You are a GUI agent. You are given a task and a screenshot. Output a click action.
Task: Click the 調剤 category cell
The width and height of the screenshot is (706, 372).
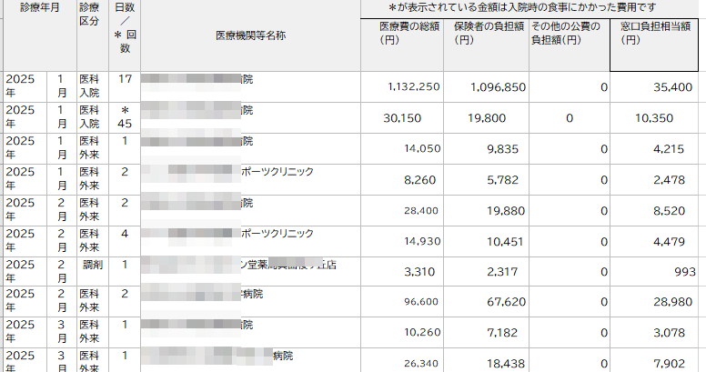[94, 264]
